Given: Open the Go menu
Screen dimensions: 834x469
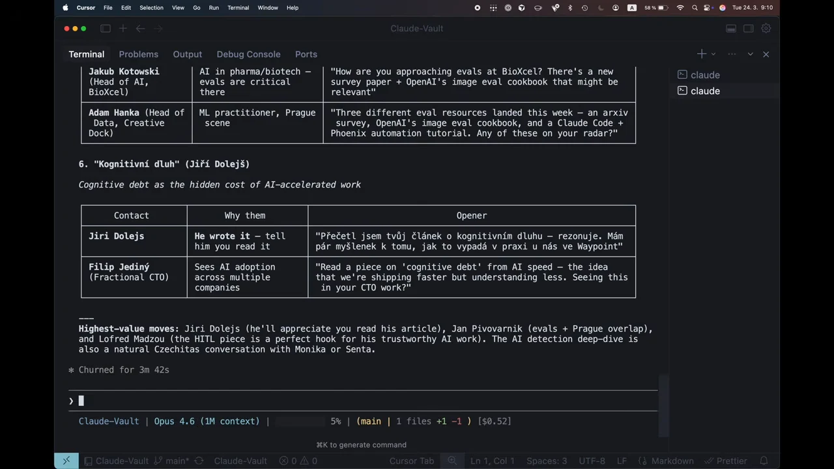Looking at the screenshot, I should coord(197,8).
